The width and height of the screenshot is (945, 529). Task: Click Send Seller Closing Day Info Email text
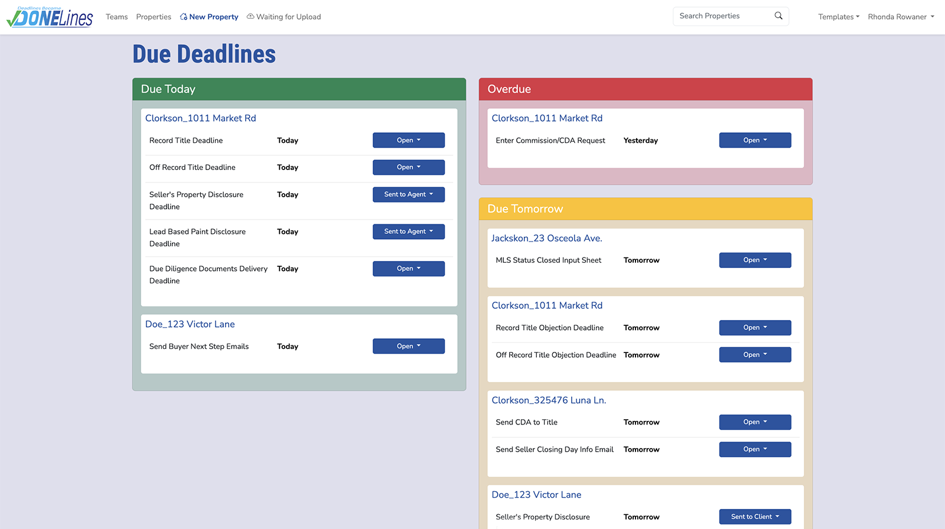pos(555,449)
